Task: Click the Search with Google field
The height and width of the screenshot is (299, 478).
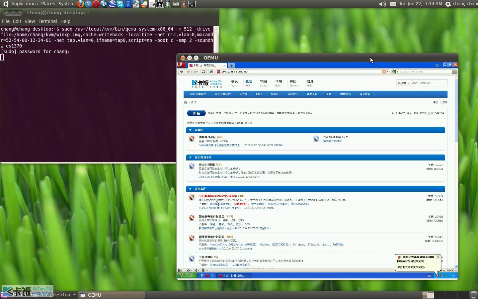Action: point(426,72)
